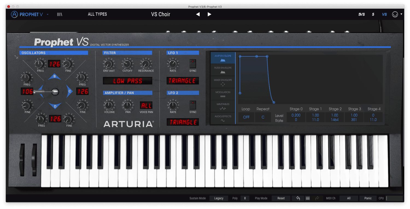This screenshot has width=410, height=209.
Task: Click the Play Mode Reset button
Action: pyautogui.click(x=281, y=198)
